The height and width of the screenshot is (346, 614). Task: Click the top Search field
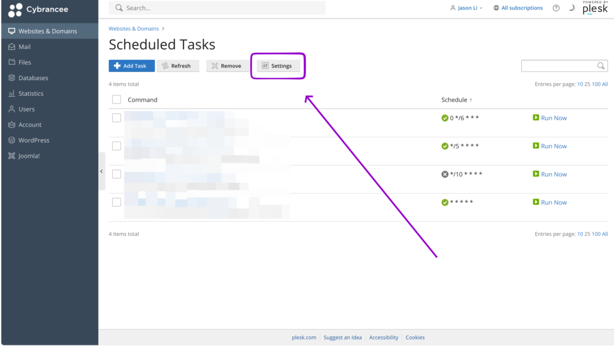click(x=217, y=8)
